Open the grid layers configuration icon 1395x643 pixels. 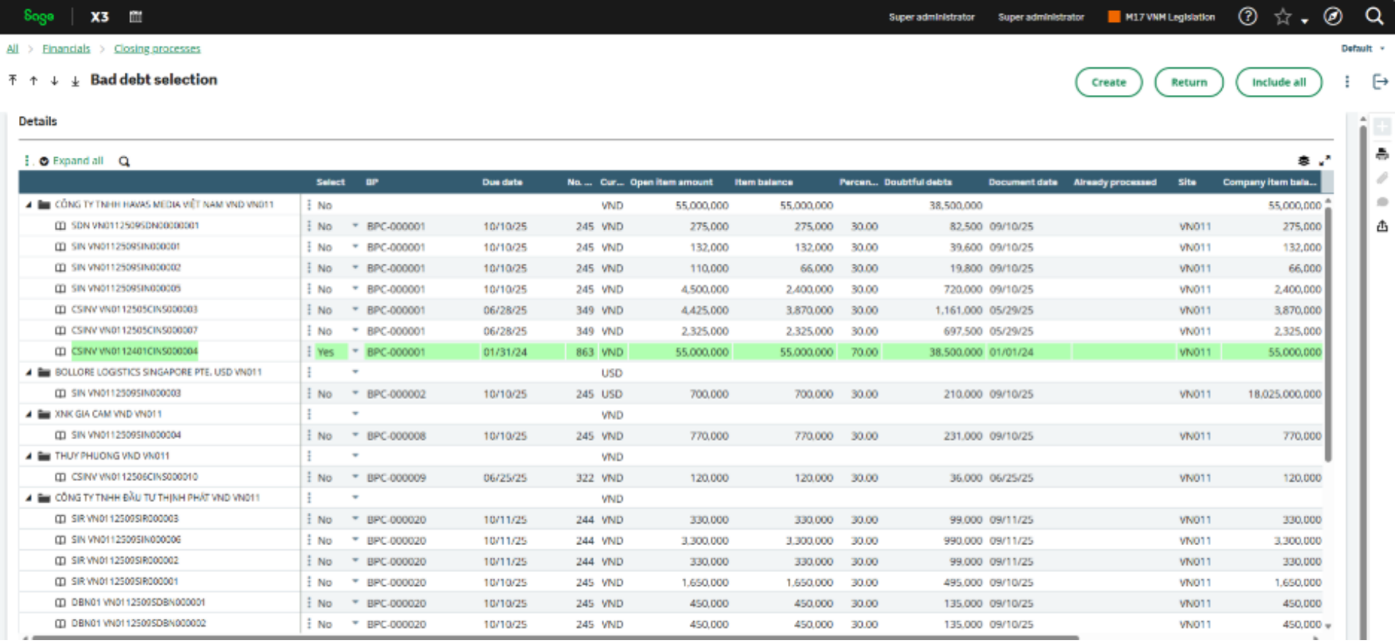click(x=1304, y=161)
